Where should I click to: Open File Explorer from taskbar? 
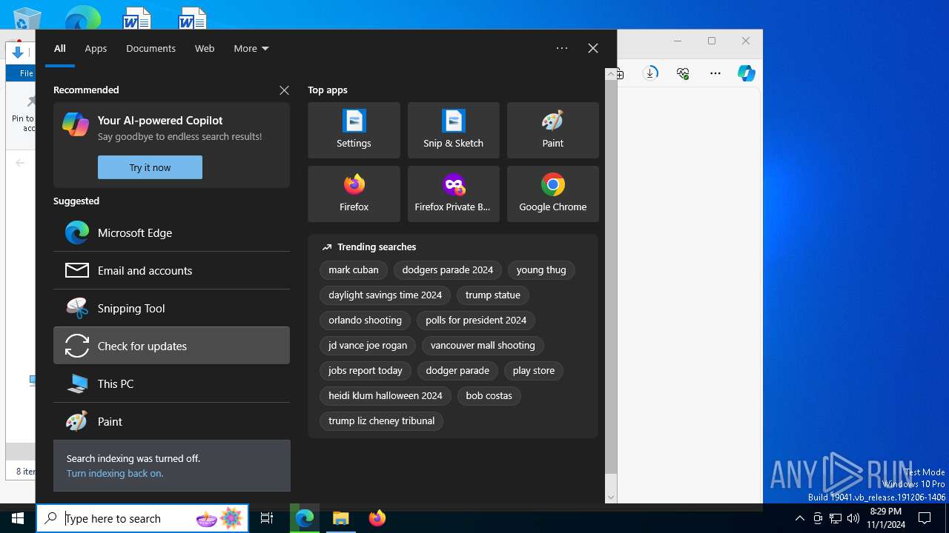[341, 518]
